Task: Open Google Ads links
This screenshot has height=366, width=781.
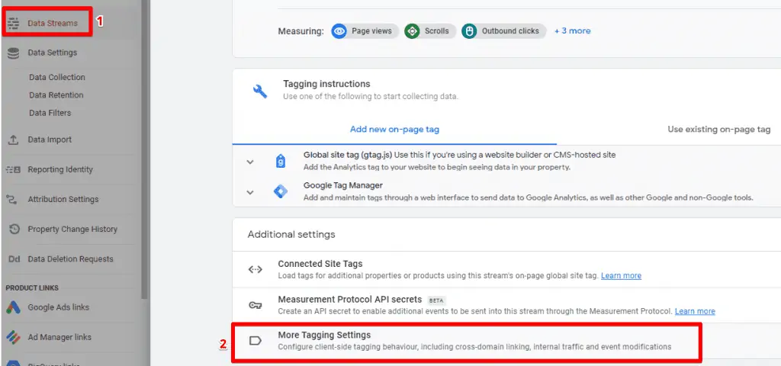Action: (x=58, y=307)
